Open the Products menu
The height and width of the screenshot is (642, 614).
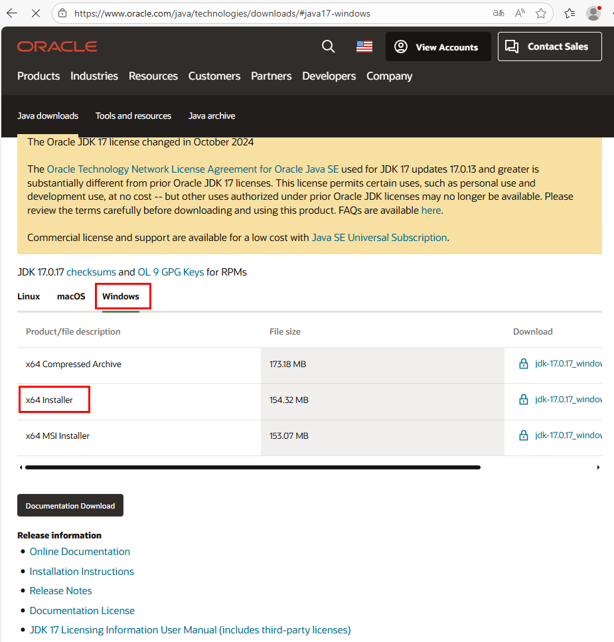pos(38,76)
